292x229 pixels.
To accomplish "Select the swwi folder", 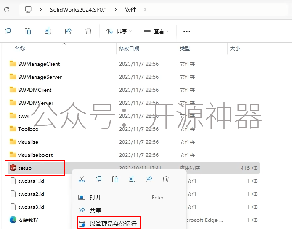I will [24, 116].
